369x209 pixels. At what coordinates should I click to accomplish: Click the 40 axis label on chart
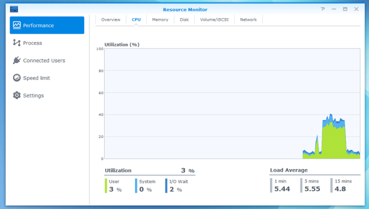[x=101, y=115]
